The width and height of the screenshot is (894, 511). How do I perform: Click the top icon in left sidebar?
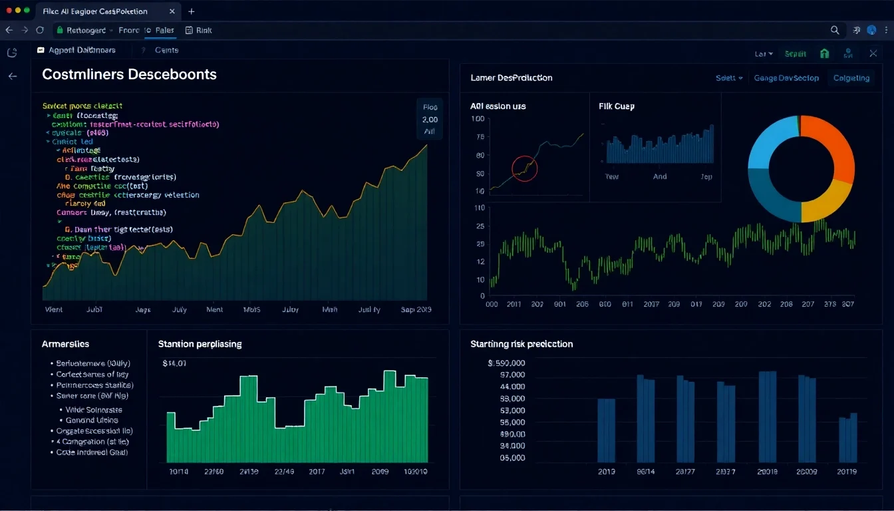tap(11, 53)
